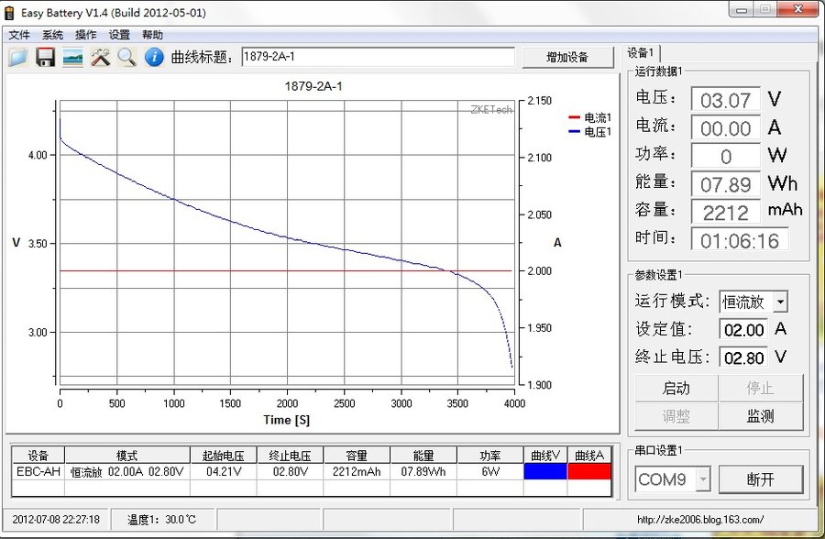Show info with the blue i icon
This screenshot has width=825, height=539.
pyautogui.click(x=154, y=57)
